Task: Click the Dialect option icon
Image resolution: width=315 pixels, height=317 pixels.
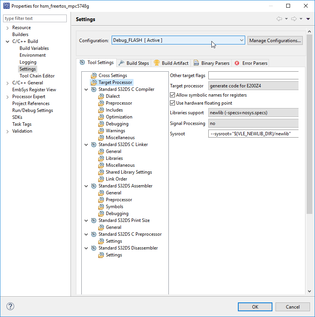Action: point(101,96)
